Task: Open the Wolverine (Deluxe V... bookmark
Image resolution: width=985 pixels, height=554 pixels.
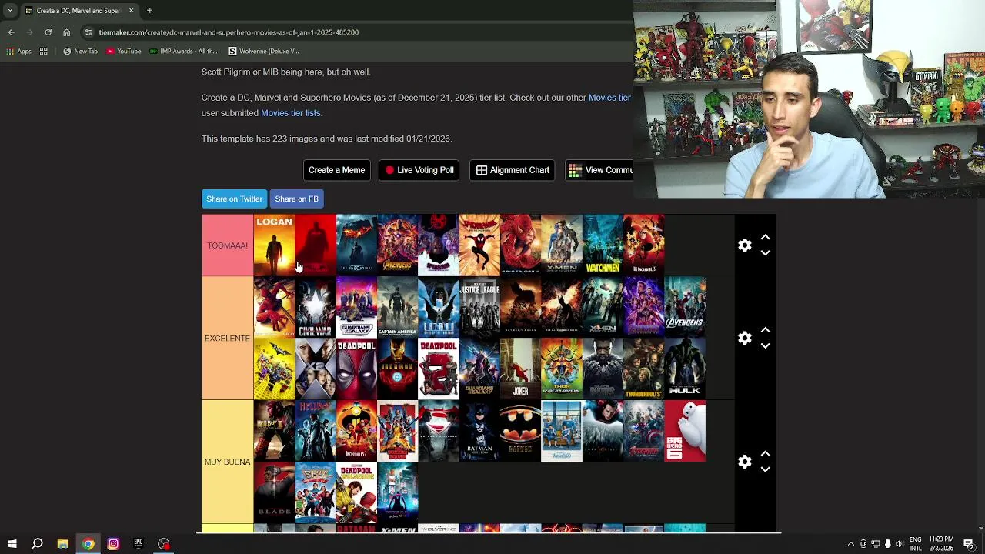Action: [x=263, y=52]
